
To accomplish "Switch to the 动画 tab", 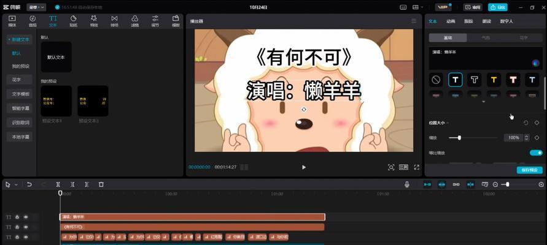I will pyautogui.click(x=451, y=21).
